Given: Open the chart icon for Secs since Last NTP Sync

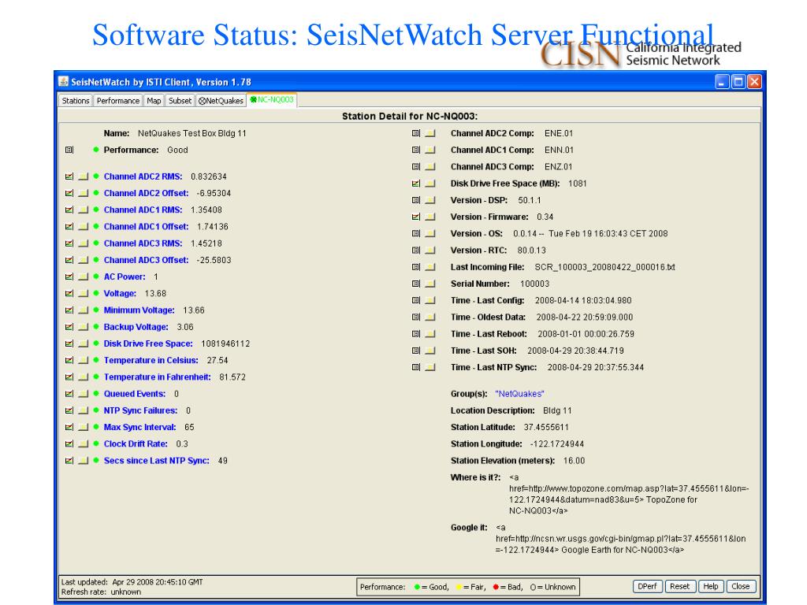Looking at the screenshot, I should [69, 460].
